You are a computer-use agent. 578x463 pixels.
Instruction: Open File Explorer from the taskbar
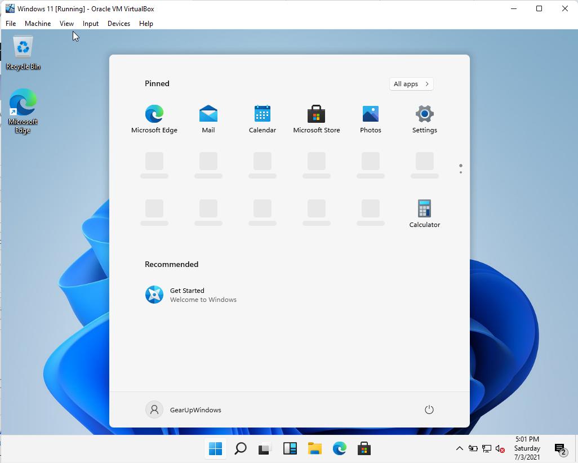click(314, 449)
